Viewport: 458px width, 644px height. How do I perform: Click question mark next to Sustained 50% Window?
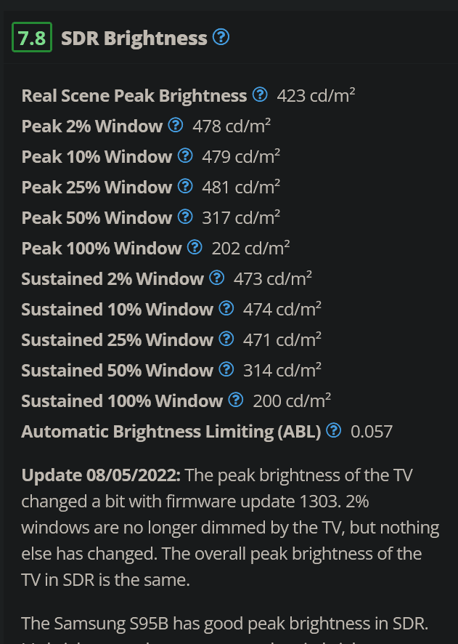(226, 370)
